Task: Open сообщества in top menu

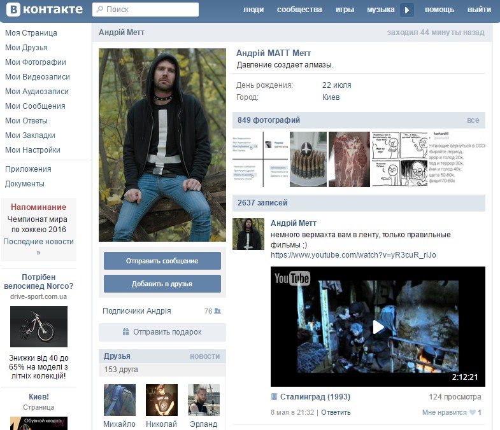Action: pos(300,10)
